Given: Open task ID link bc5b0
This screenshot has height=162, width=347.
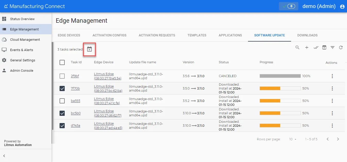Looking at the screenshot, I should tap(76, 113).
